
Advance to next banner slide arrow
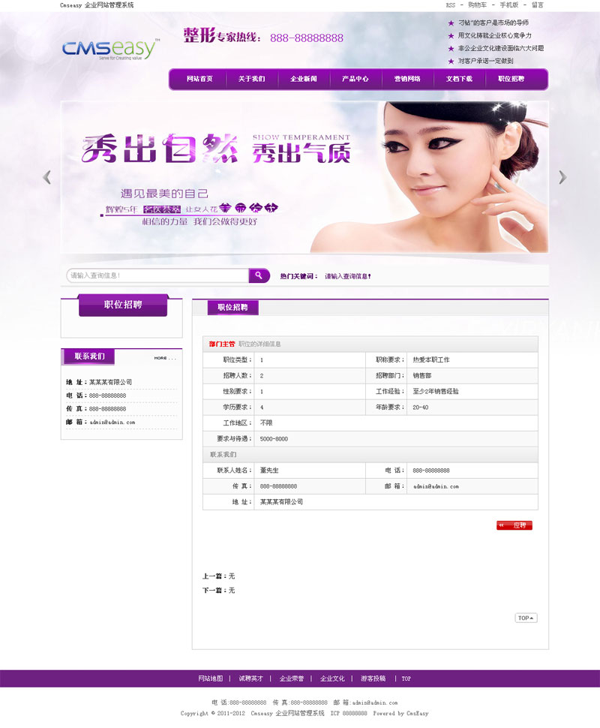pyautogui.click(x=562, y=177)
